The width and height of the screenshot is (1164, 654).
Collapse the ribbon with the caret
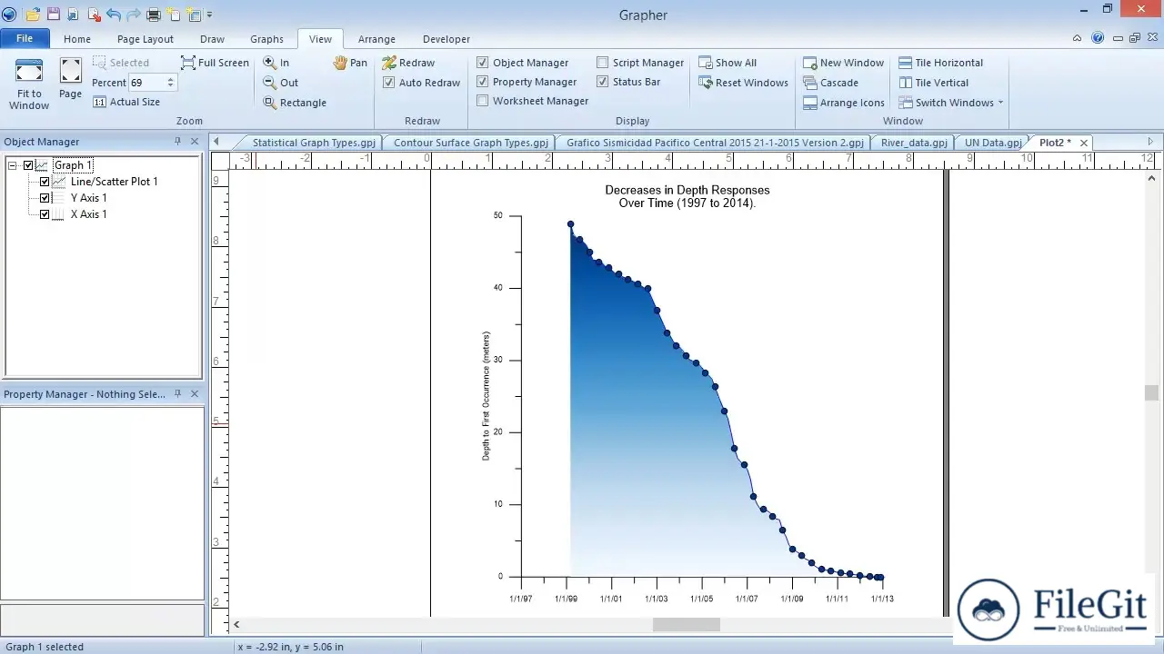tap(1078, 38)
